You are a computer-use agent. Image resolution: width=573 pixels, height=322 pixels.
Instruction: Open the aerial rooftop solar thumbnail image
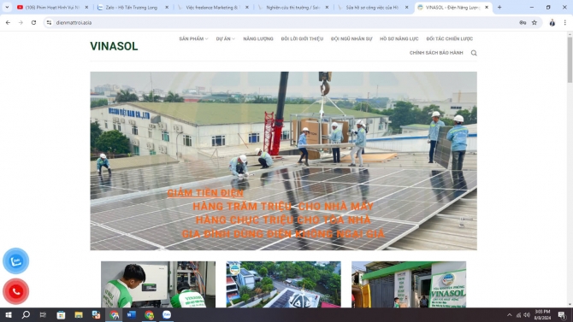(284, 284)
